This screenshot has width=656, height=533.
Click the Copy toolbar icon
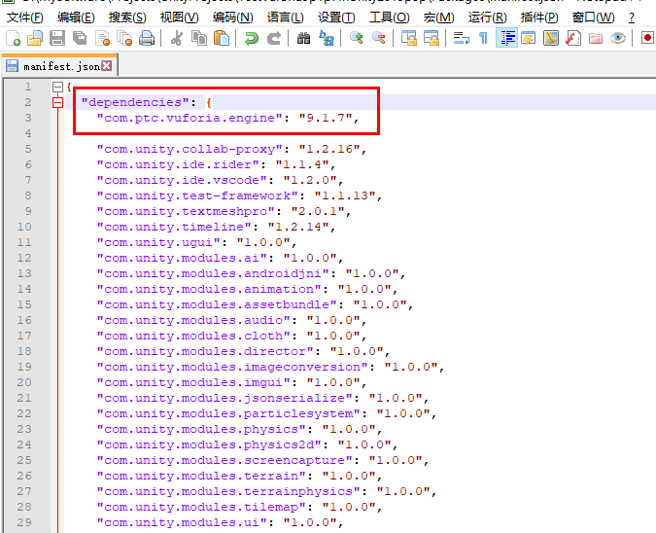coord(199,39)
